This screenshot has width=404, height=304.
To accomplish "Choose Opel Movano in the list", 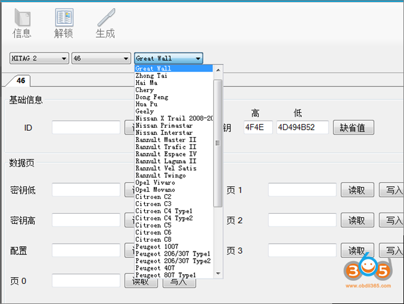I will click(174, 189).
